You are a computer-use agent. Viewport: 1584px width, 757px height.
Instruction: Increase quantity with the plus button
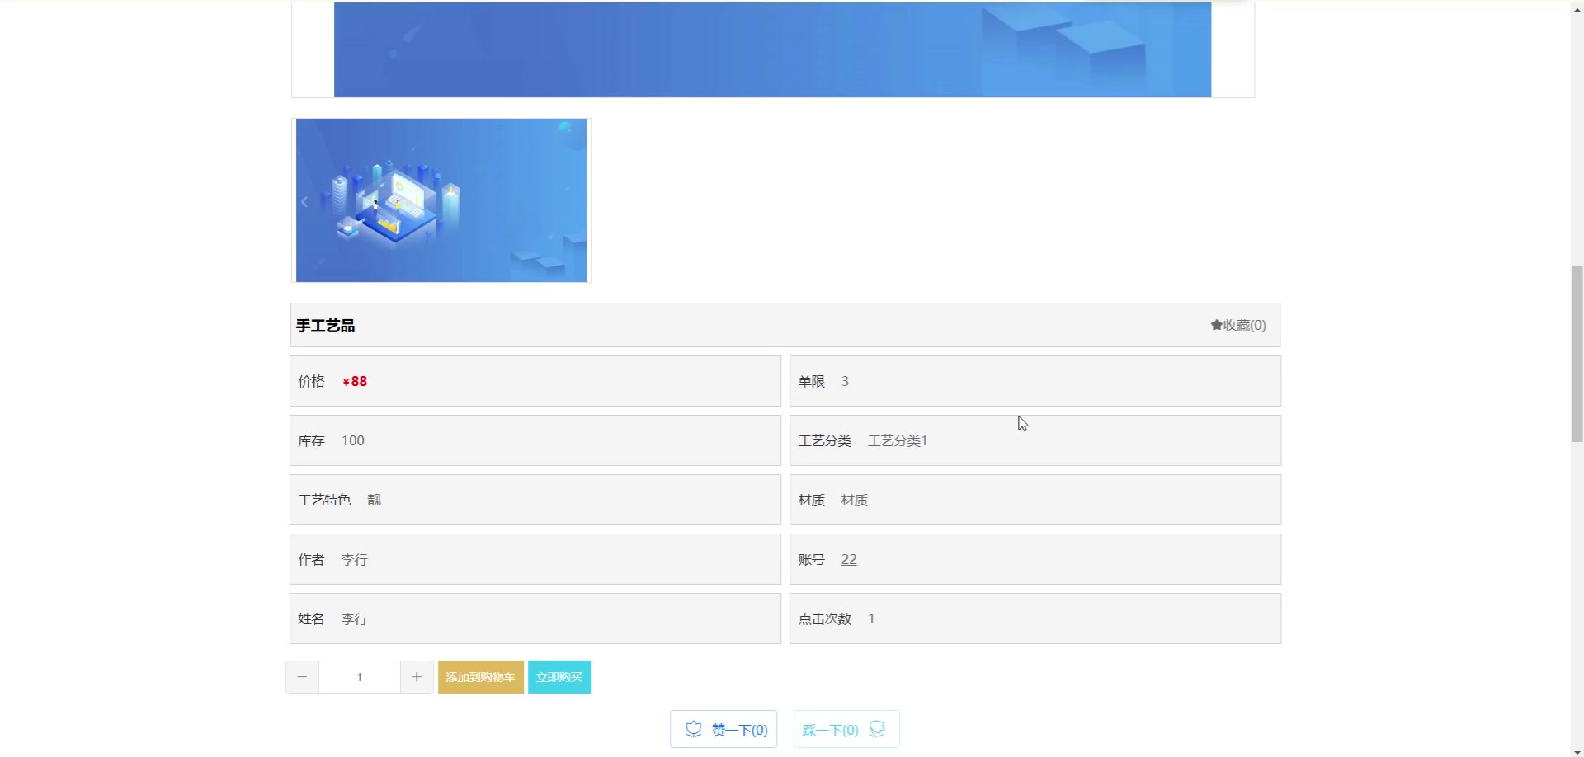point(417,677)
